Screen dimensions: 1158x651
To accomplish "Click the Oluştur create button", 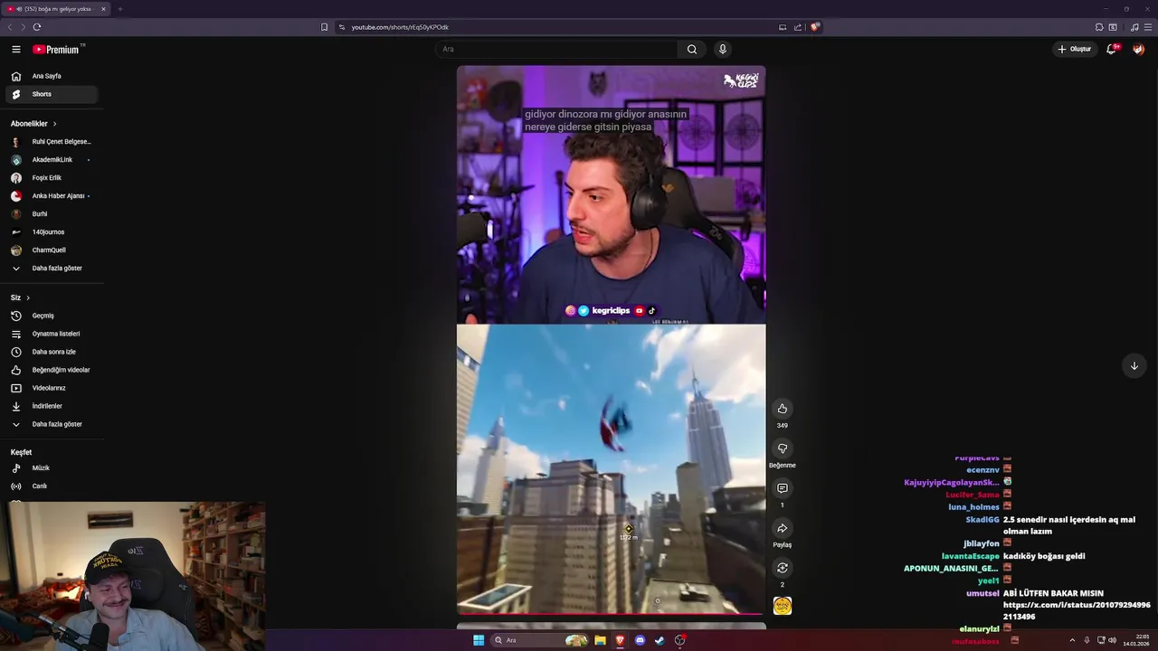I will coord(1075,49).
